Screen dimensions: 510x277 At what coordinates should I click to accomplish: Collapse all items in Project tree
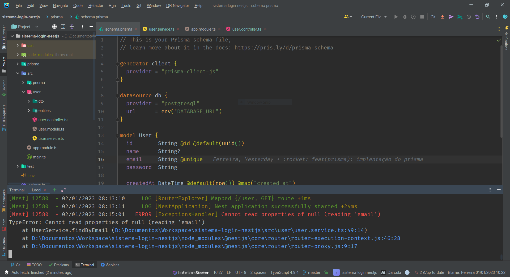pos(72,27)
